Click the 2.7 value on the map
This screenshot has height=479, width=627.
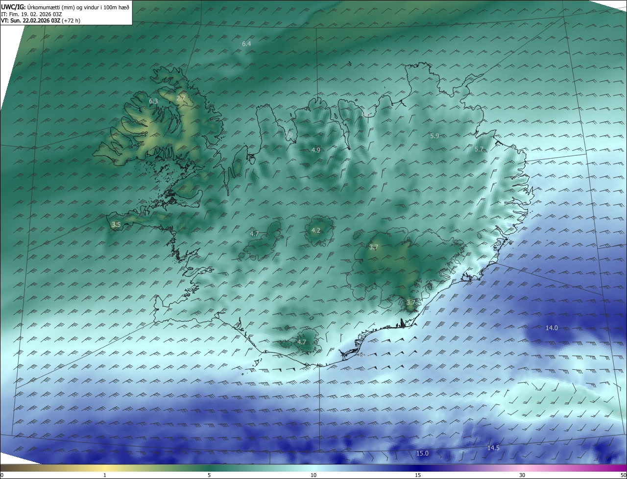click(180, 98)
